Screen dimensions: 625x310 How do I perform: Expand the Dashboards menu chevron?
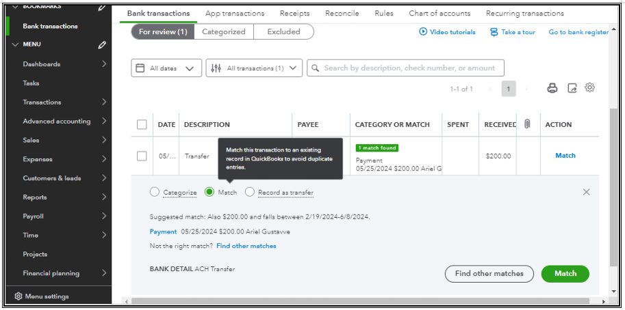(104, 64)
